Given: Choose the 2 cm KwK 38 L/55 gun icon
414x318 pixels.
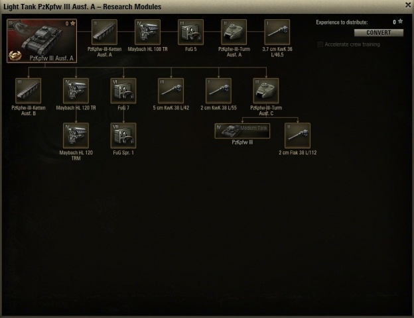Looking at the screenshot, I should click(x=219, y=91).
